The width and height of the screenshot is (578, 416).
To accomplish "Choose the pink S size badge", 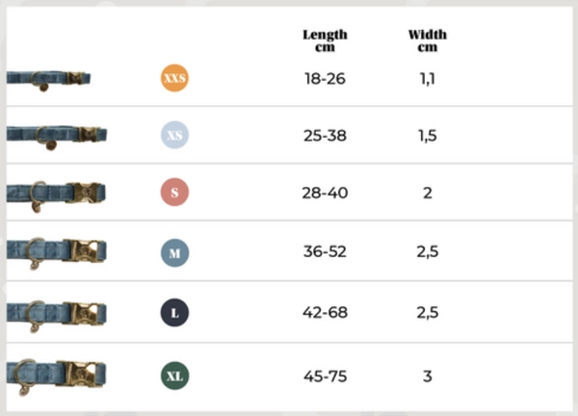I will [x=174, y=193].
